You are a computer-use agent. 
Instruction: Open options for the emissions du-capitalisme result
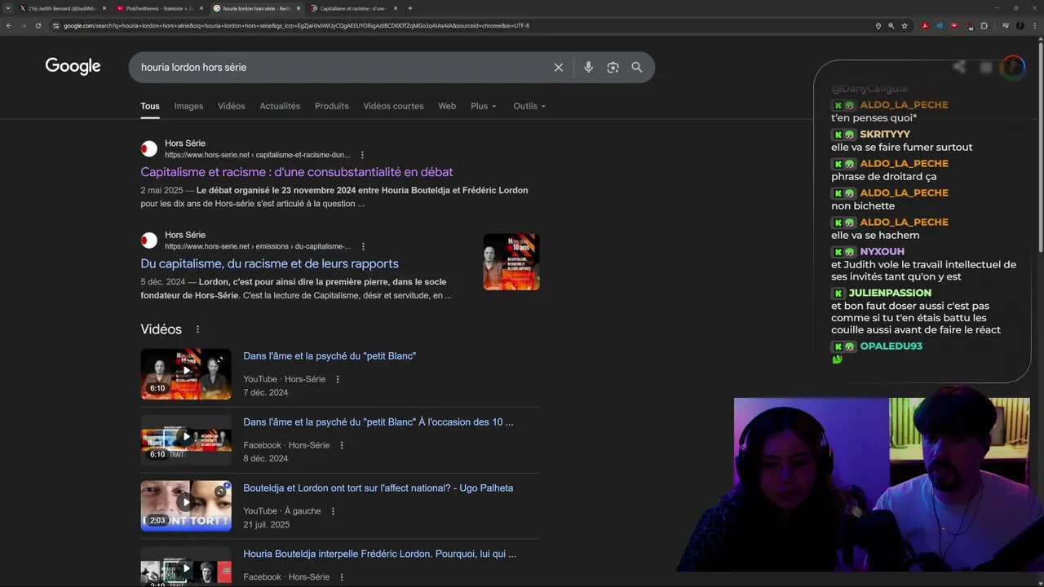[x=363, y=246]
